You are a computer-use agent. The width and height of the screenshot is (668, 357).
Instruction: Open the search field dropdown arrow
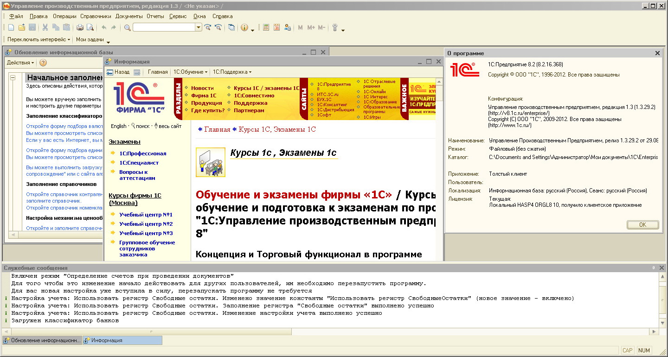tap(199, 28)
